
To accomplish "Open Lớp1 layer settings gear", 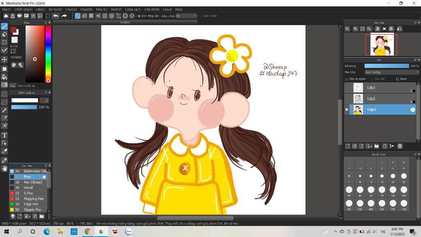I will [x=413, y=109].
